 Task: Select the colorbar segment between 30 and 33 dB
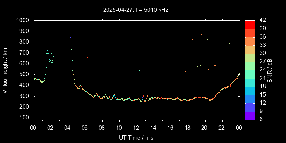[x=250, y=49]
